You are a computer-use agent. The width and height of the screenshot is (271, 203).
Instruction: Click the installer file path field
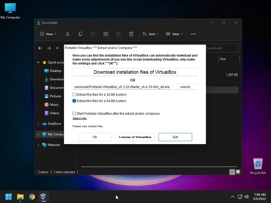pos(122,87)
